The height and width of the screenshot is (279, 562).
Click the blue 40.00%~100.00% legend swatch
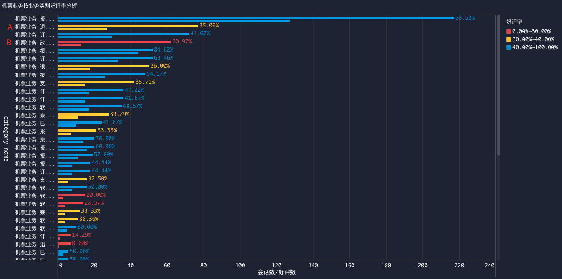tap(508, 47)
